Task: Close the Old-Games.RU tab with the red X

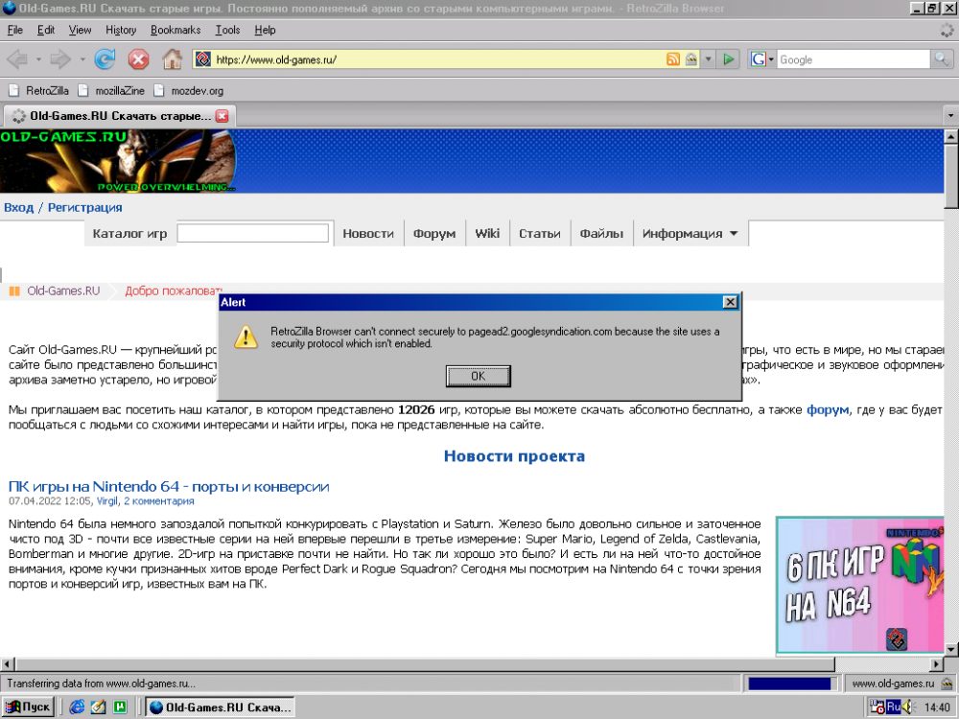Action: coord(222,116)
